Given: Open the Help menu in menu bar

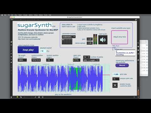Looking at the screenshot, I should 50,15.
